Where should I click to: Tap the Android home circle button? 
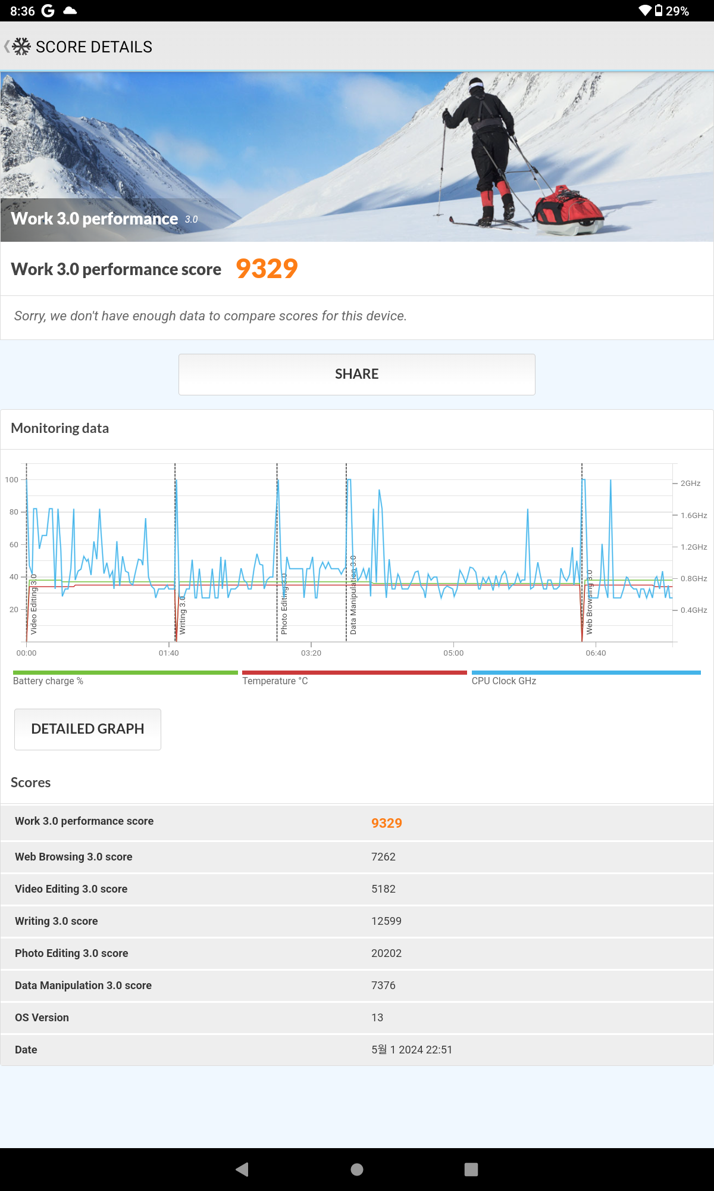(357, 1170)
